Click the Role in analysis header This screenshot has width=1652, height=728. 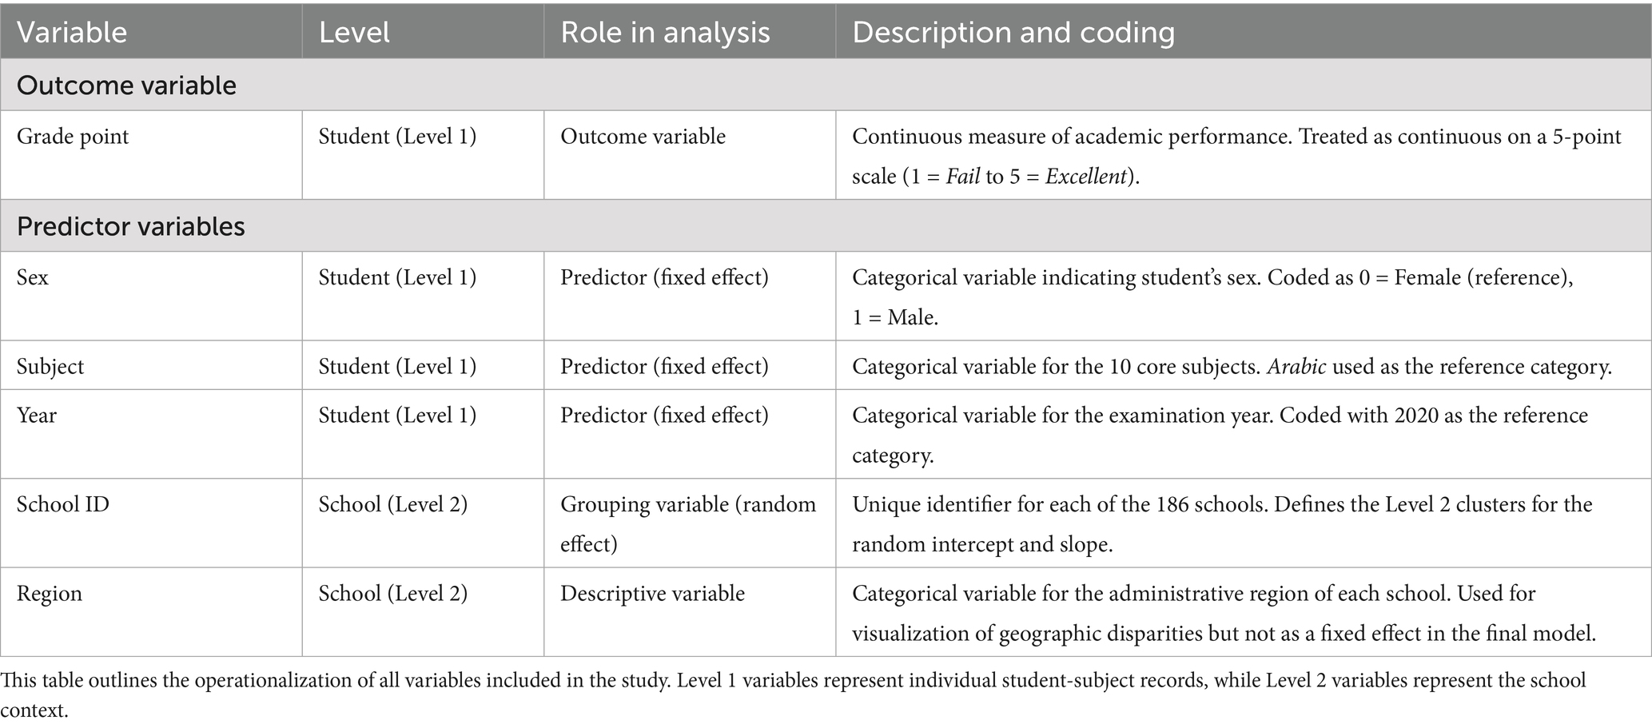[x=665, y=32]
